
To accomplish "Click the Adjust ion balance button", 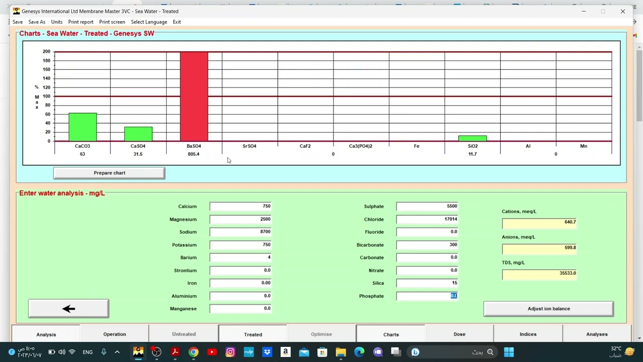I will tap(549, 309).
